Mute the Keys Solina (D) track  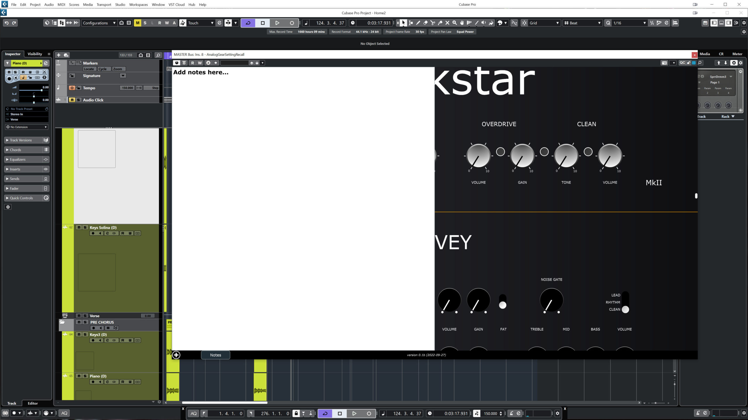point(79,227)
